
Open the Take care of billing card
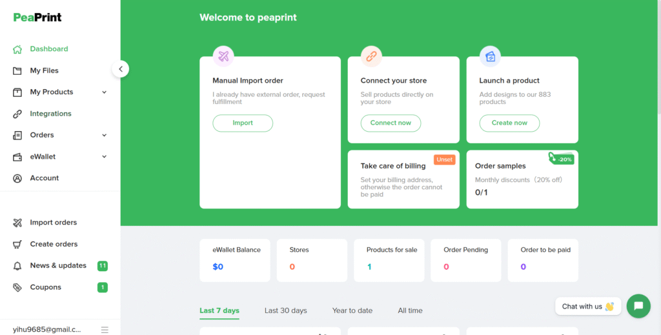click(x=403, y=179)
